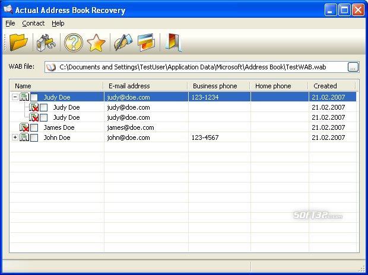
Task: Sort by E-mail address column header
Action: click(x=145, y=86)
